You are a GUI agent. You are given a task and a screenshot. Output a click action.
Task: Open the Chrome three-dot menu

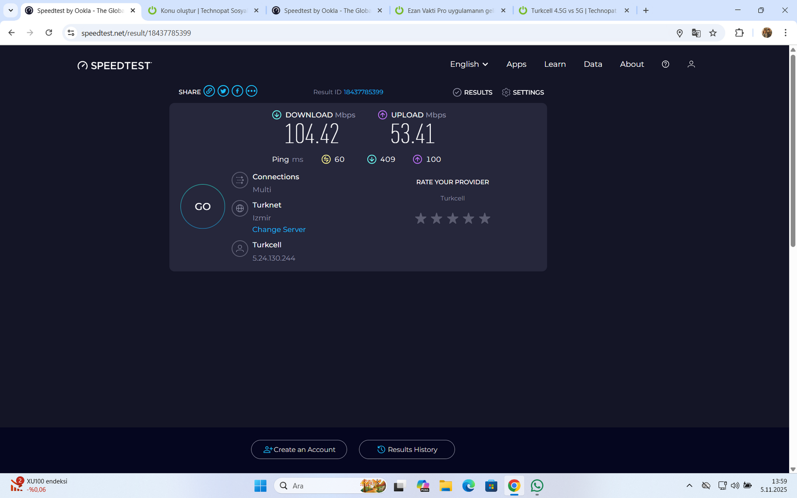785,33
